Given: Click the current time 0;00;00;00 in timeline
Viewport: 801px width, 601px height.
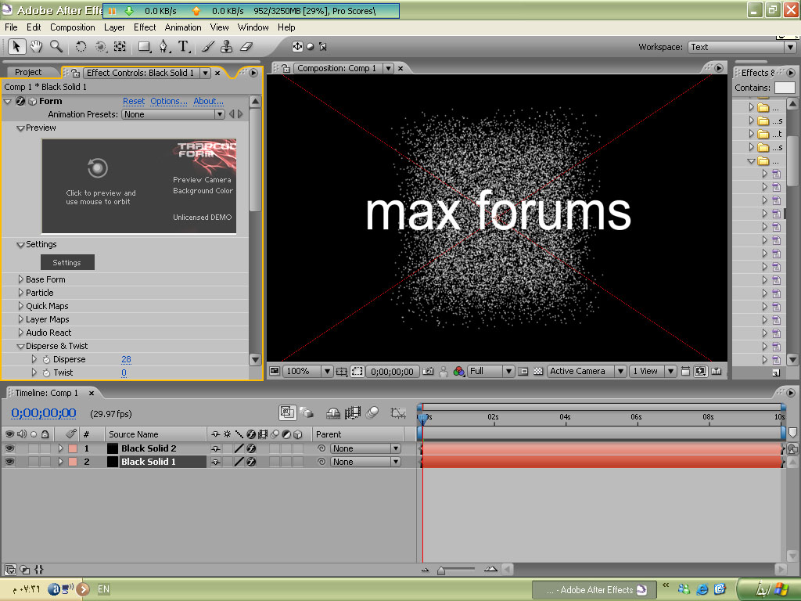Looking at the screenshot, I should click(44, 413).
